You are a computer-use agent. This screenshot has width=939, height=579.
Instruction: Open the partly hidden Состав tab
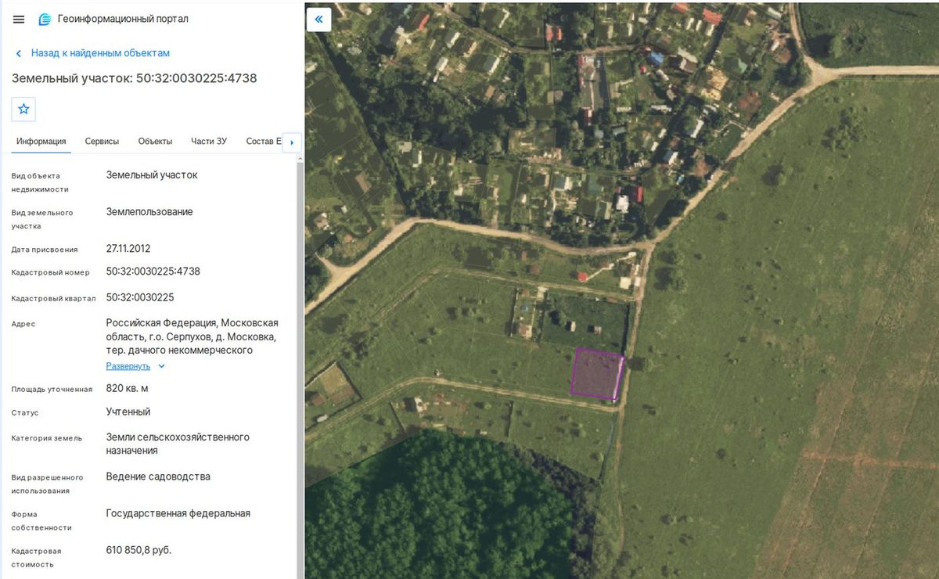[263, 142]
